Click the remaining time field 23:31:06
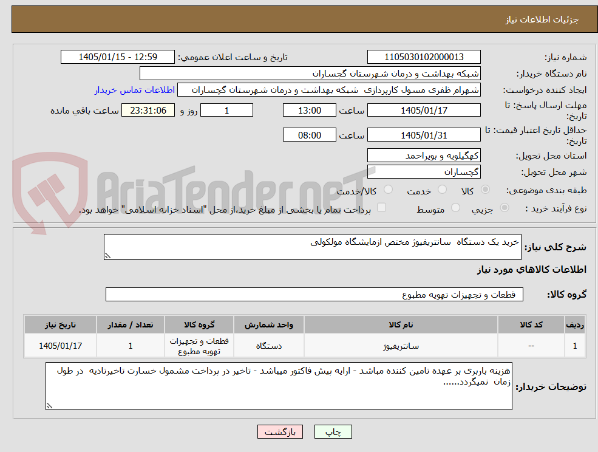This screenshot has height=452, width=598. pyautogui.click(x=148, y=111)
